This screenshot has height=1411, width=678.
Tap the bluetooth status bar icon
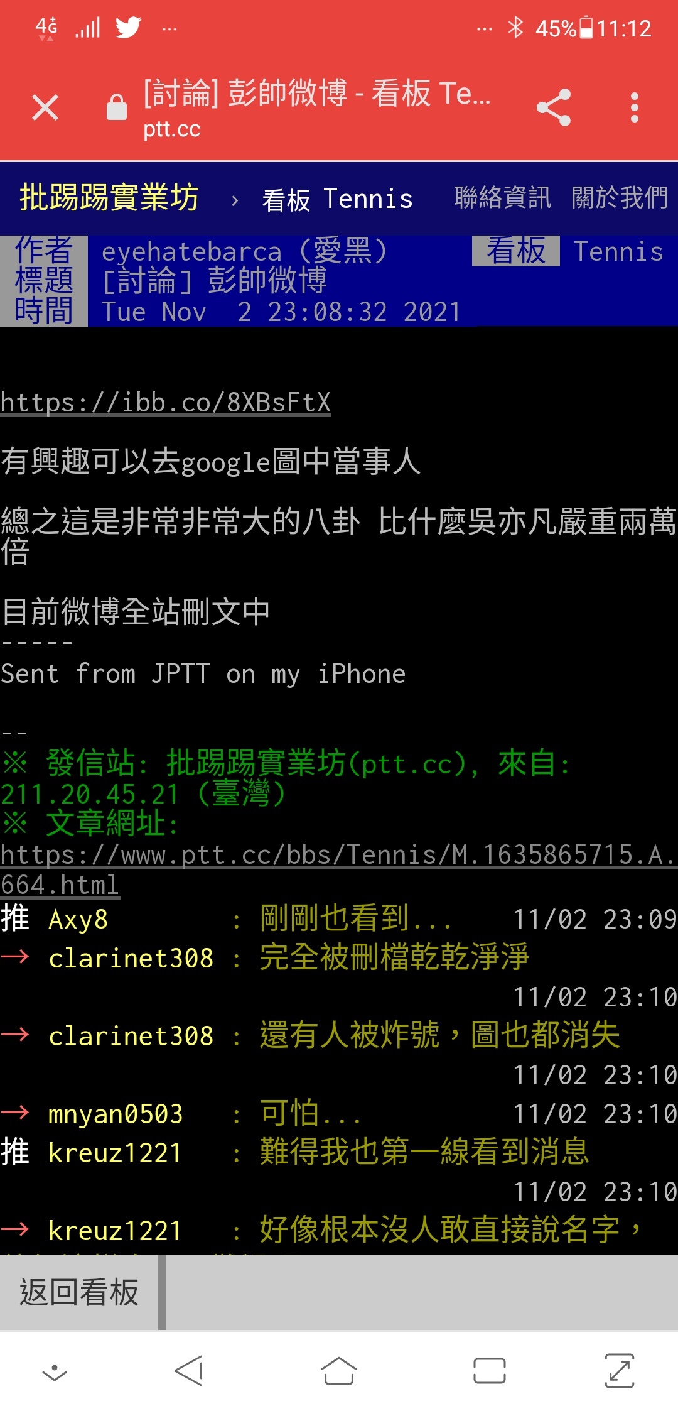515,28
